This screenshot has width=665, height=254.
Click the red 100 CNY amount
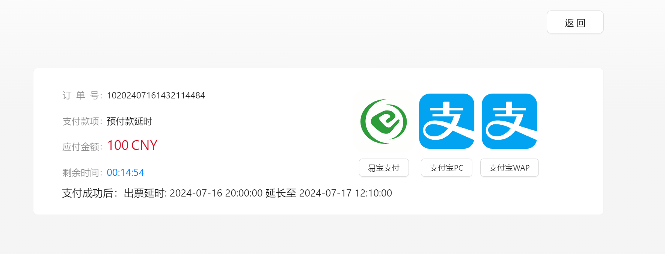coord(132,145)
